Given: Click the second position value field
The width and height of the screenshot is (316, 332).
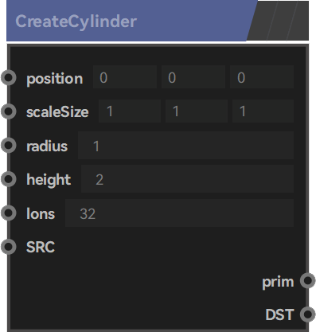Looking at the screenshot, I should coord(193,77).
